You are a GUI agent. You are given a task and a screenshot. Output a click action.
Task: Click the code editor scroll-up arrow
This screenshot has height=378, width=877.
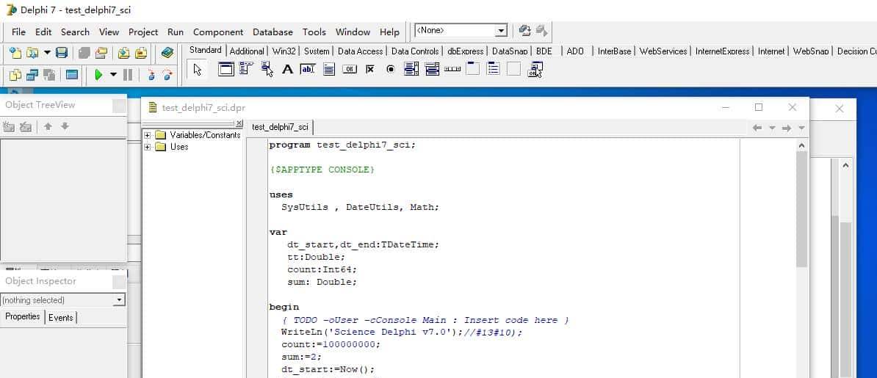(x=801, y=145)
